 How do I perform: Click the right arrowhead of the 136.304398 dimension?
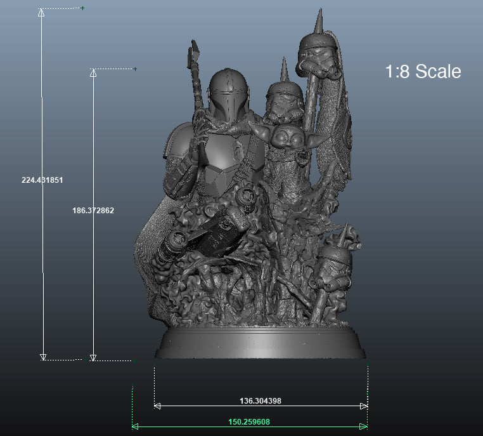point(364,406)
